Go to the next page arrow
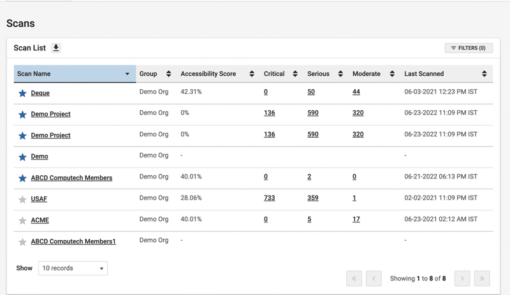 tap(462, 278)
